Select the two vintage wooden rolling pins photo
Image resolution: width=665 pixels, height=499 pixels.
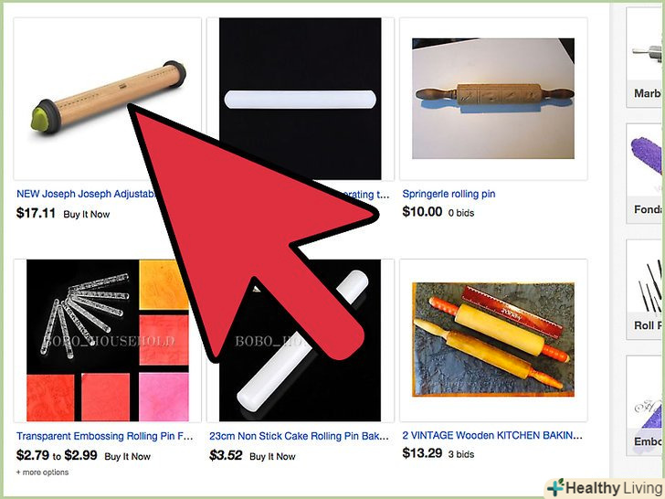click(x=493, y=339)
